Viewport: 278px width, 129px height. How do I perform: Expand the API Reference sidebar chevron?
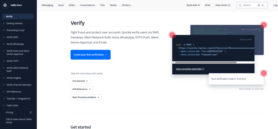click(4, 92)
